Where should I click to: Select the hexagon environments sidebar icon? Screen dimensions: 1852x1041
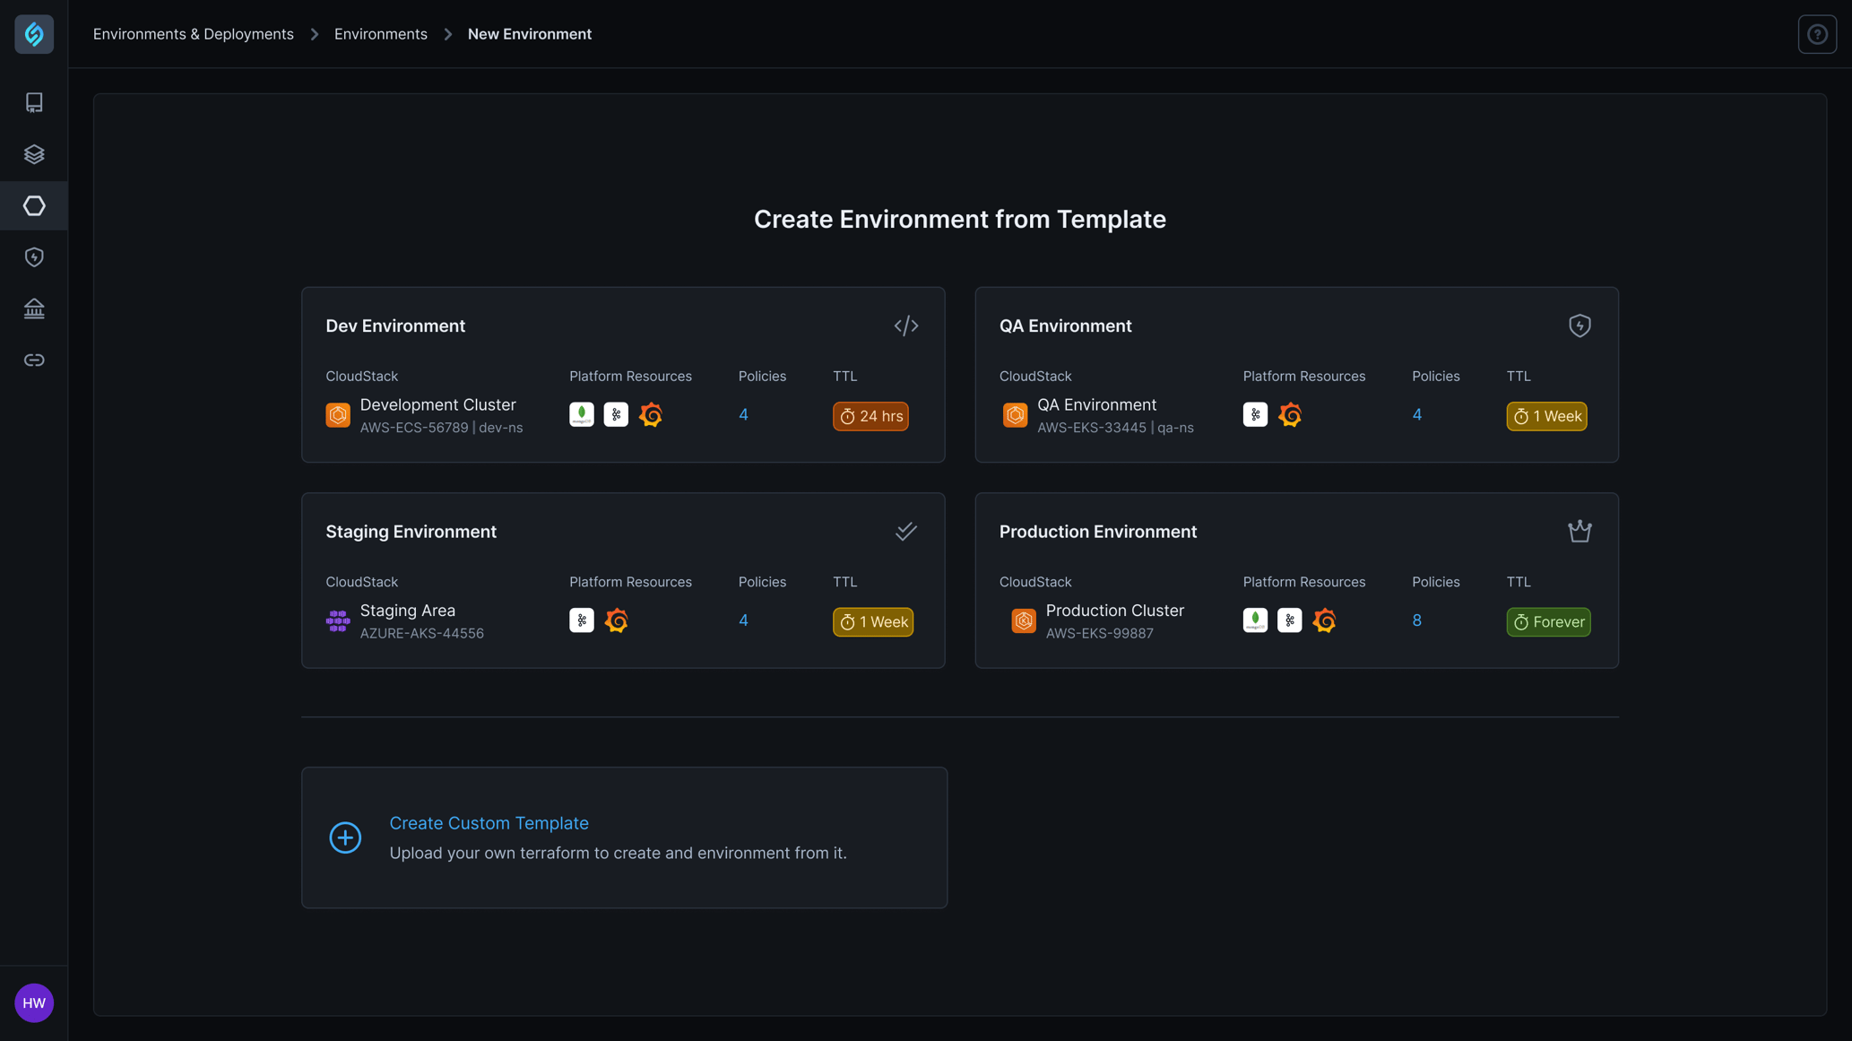[34, 205]
